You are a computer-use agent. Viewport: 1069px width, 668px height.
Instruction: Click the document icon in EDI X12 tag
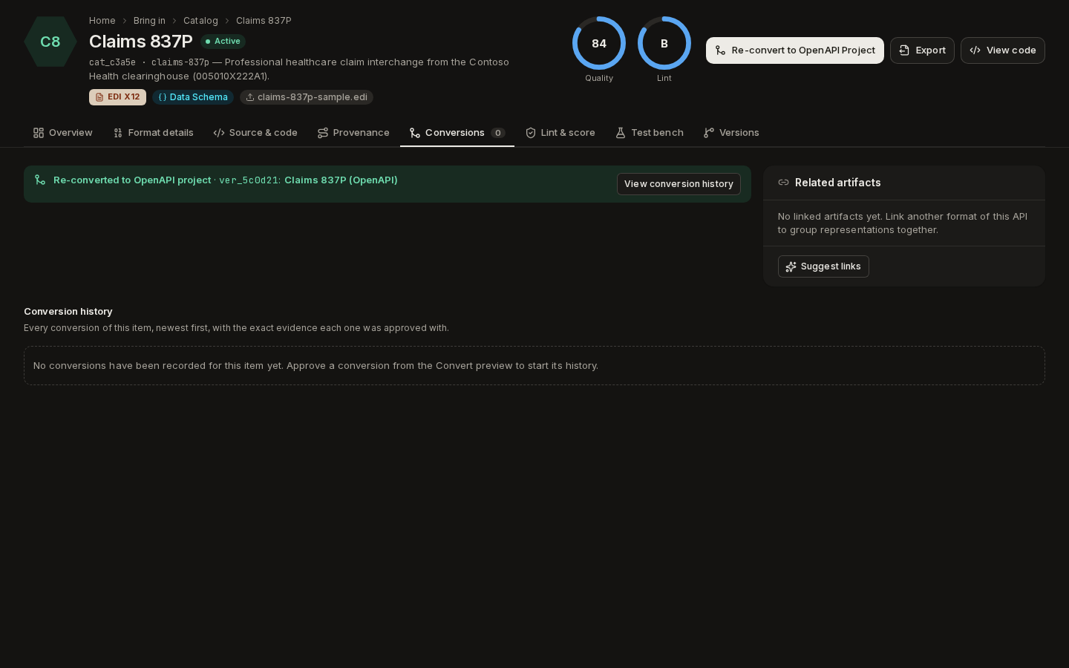(99, 97)
